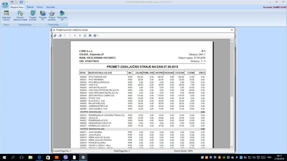Open the Pomoć tab

40,7
